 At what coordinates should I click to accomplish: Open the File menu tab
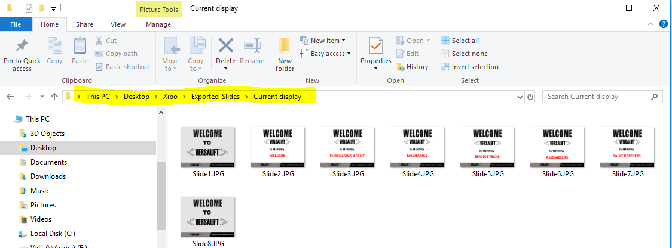tap(16, 24)
